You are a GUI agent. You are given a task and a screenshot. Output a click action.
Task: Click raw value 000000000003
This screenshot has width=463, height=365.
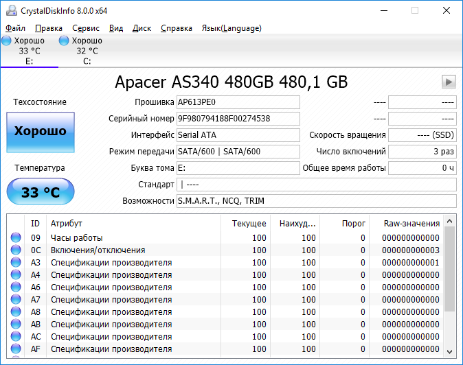pyautogui.click(x=410, y=250)
